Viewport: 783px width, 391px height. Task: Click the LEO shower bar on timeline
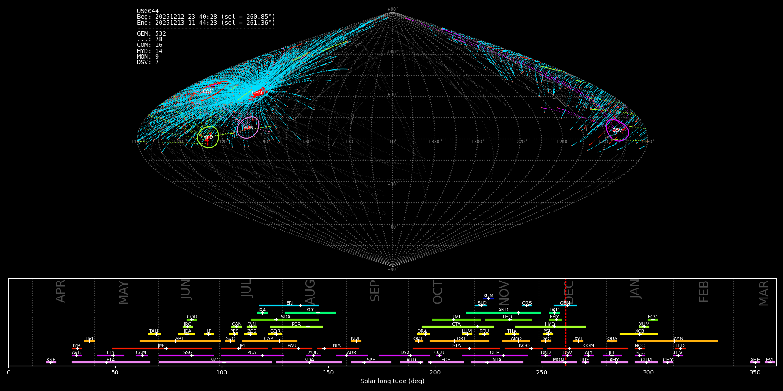pos(509,320)
